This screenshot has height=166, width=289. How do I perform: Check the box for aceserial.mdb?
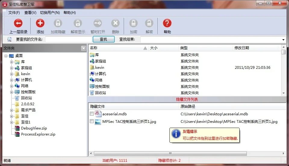92,114
